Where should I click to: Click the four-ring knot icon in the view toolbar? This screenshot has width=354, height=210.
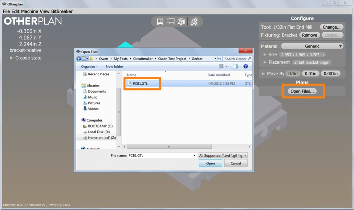[194, 22]
